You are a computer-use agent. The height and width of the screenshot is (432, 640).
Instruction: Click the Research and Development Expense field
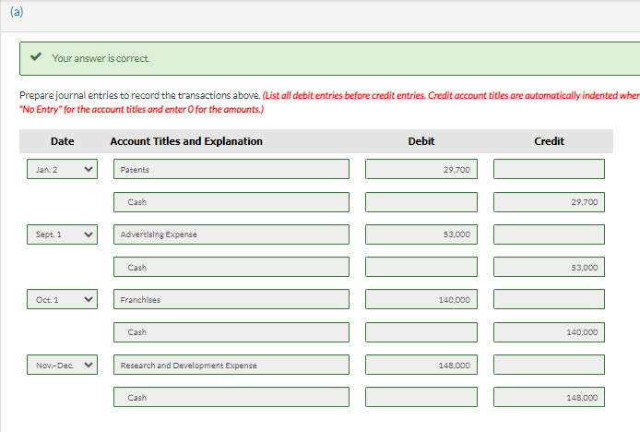click(x=231, y=365)
